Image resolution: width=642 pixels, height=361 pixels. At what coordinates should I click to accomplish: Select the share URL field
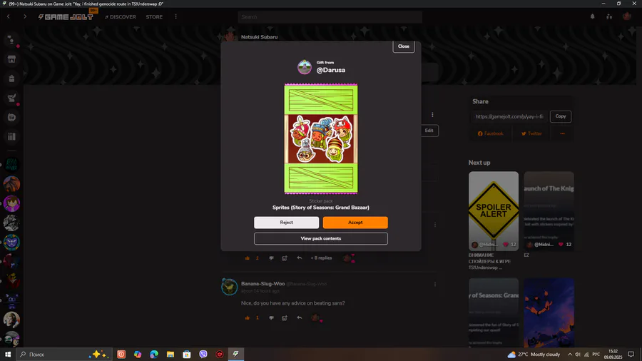click(x=509, y=116)
